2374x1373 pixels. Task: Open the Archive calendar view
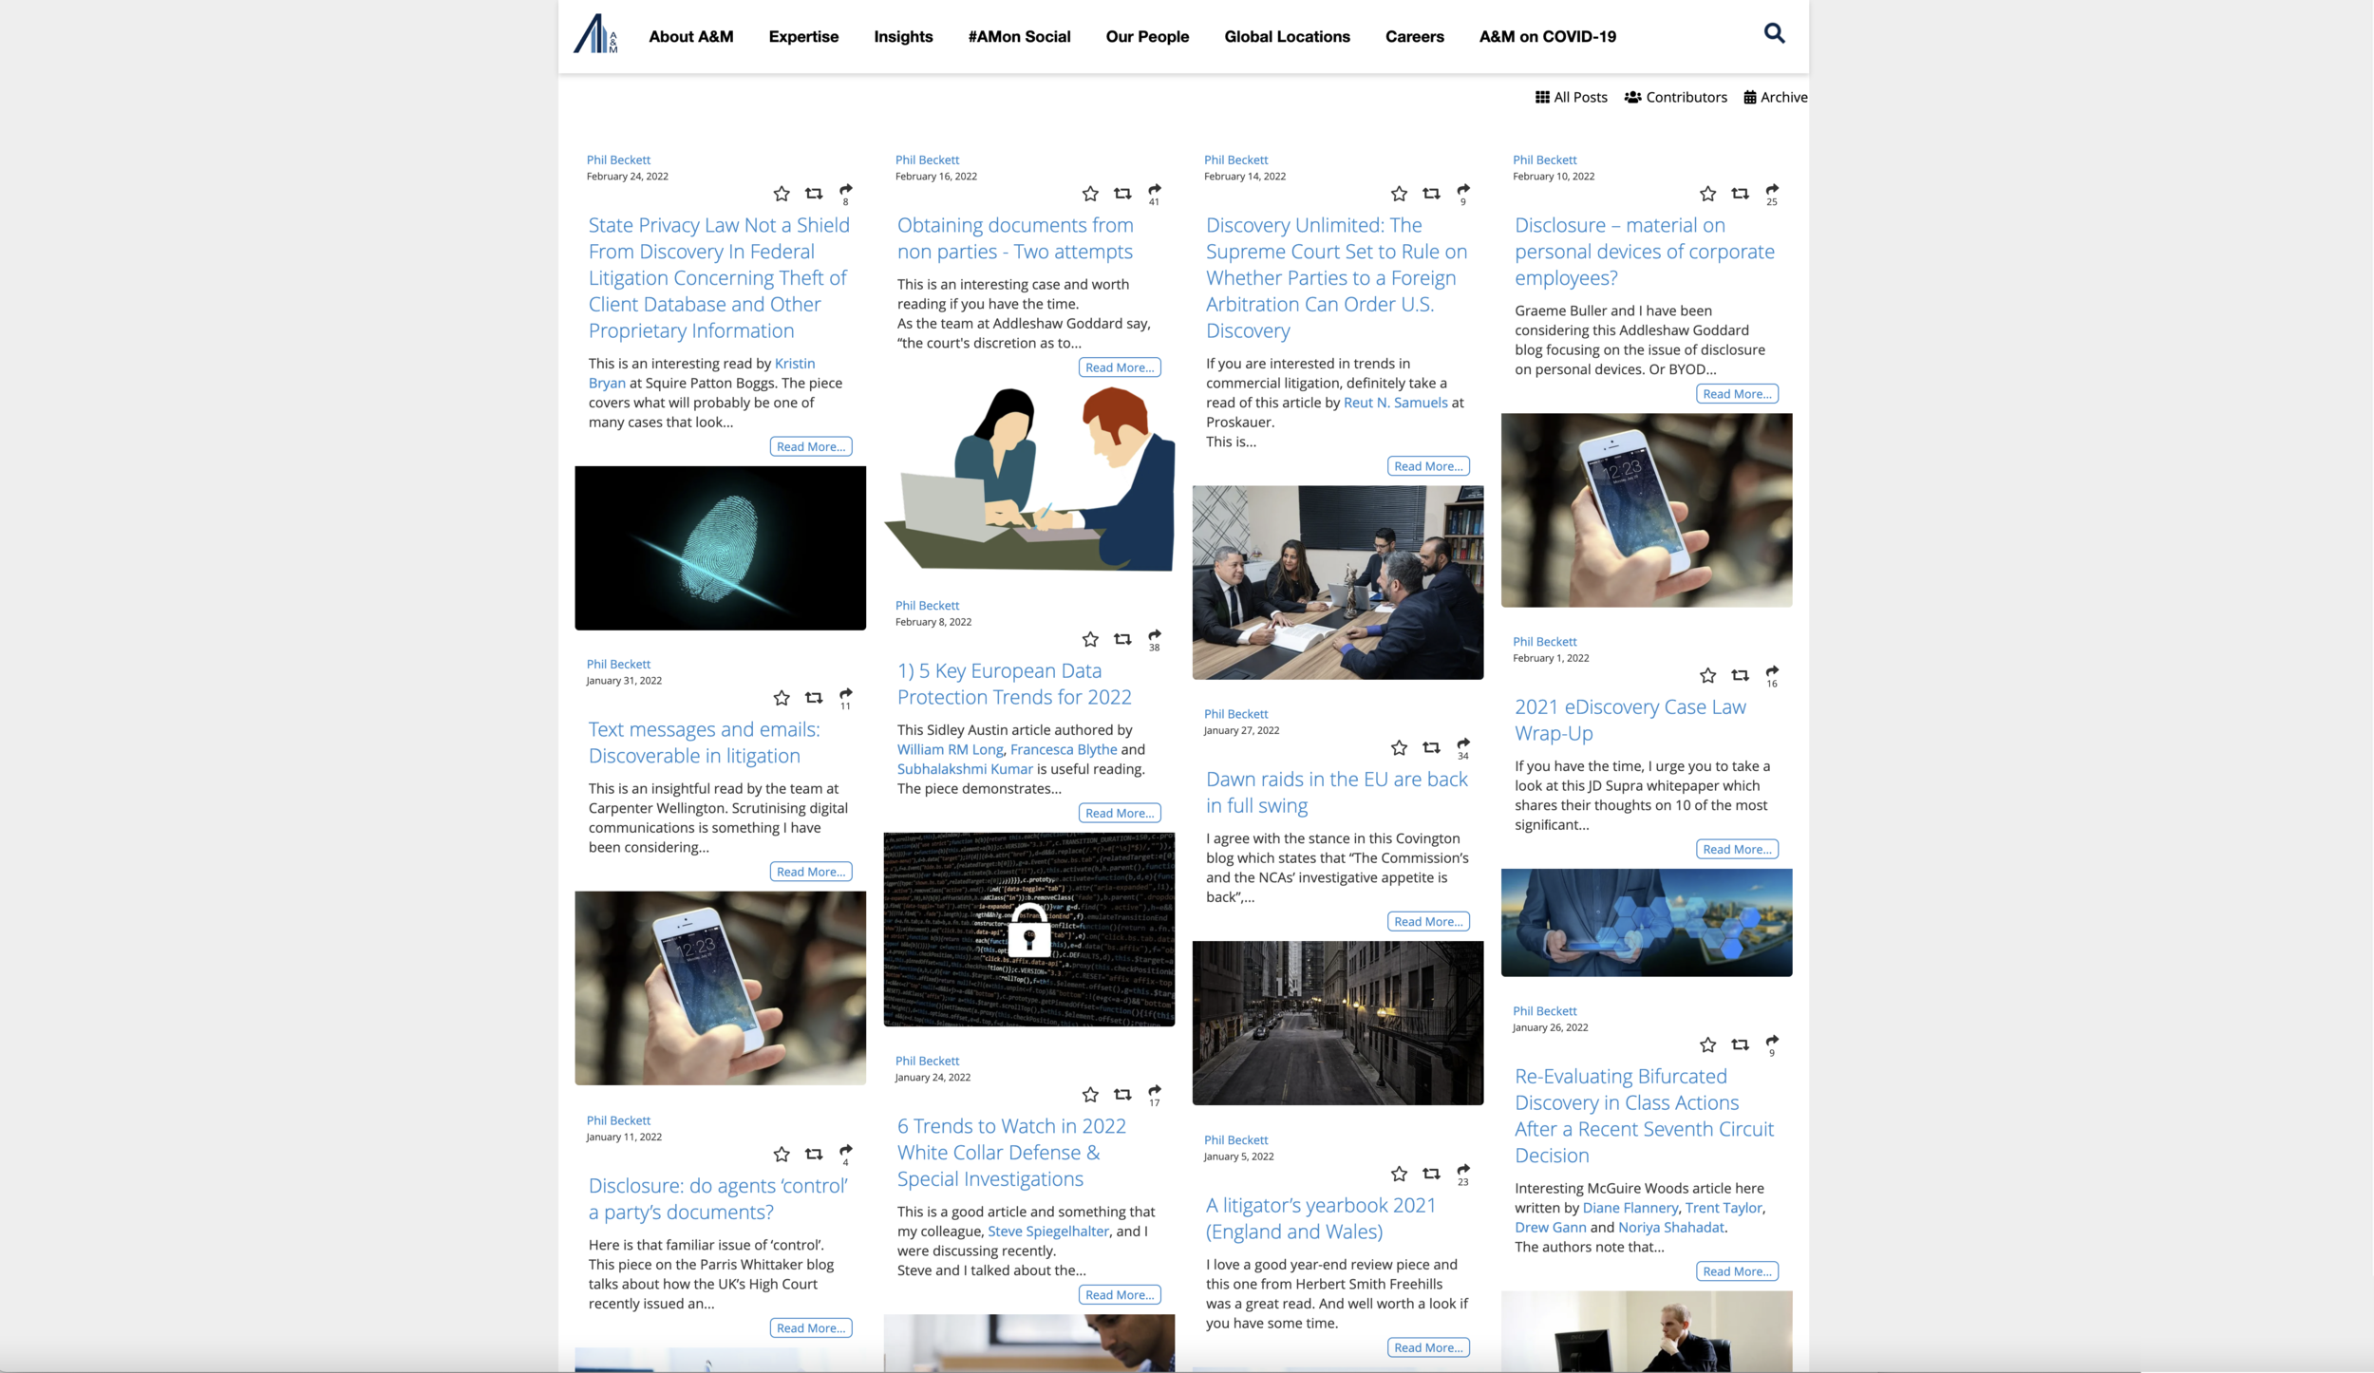(x=1775, y=97)
